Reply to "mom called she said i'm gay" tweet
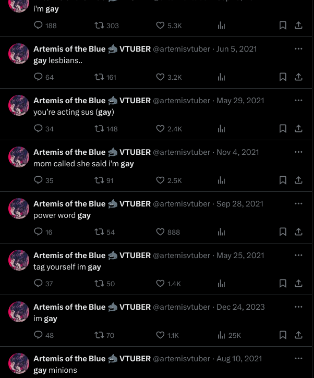Image resolution: width=314 pixels, height=378 pixels. click(44, 180)
